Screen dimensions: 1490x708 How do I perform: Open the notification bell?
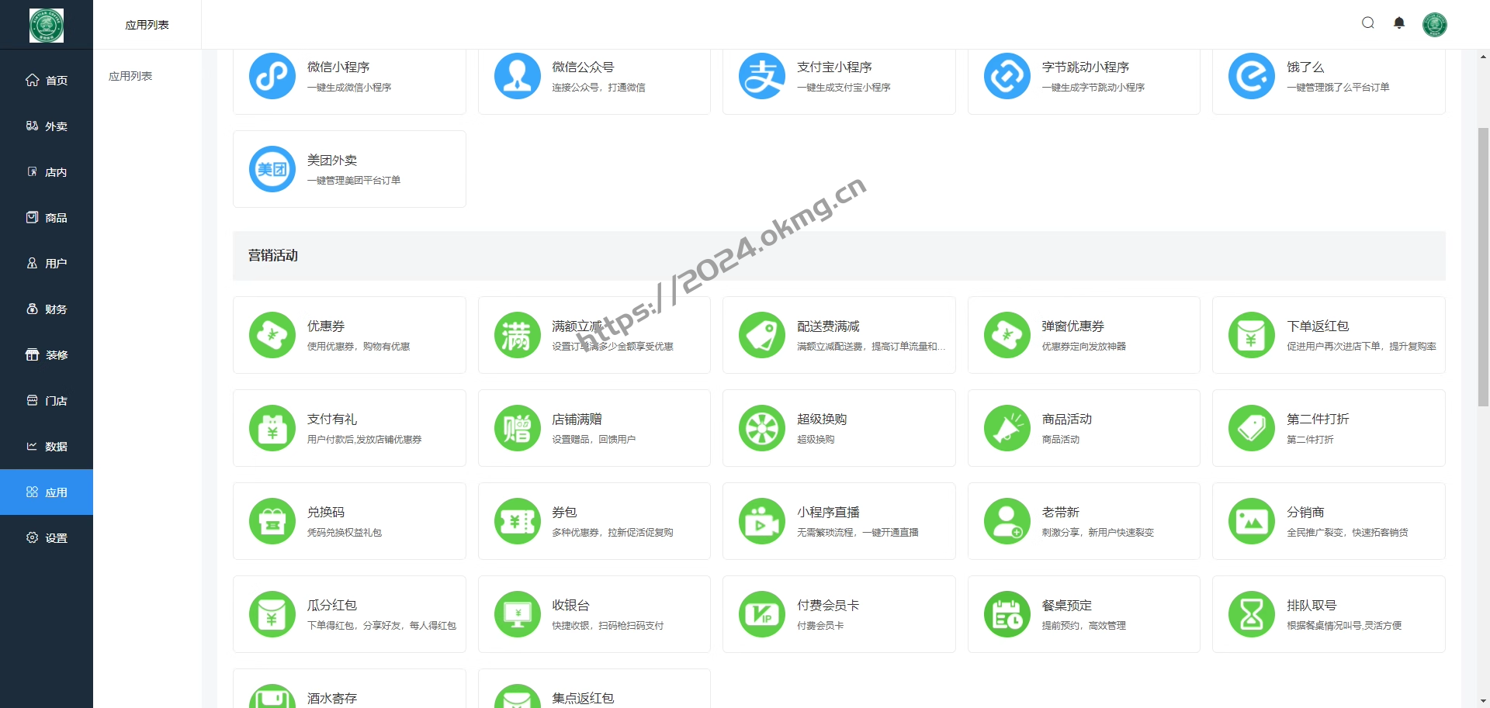click(1399, 23)
